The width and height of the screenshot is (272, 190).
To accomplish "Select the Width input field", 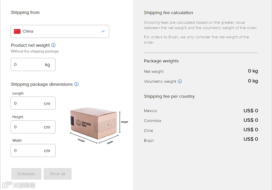I will 28,151.
